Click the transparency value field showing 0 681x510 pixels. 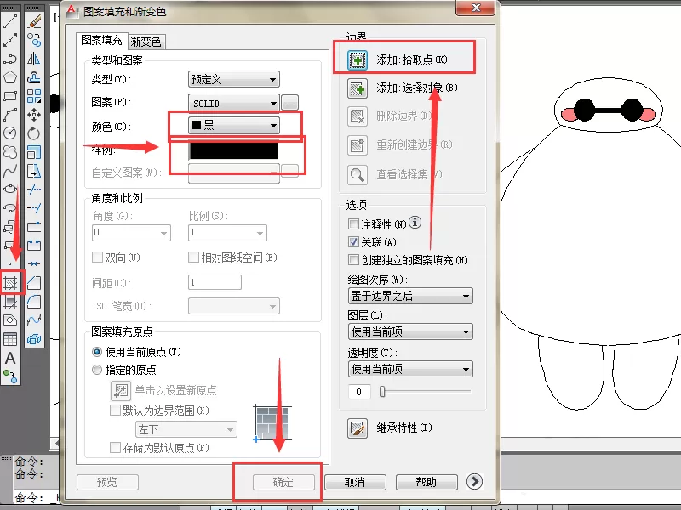coord(359,392)
